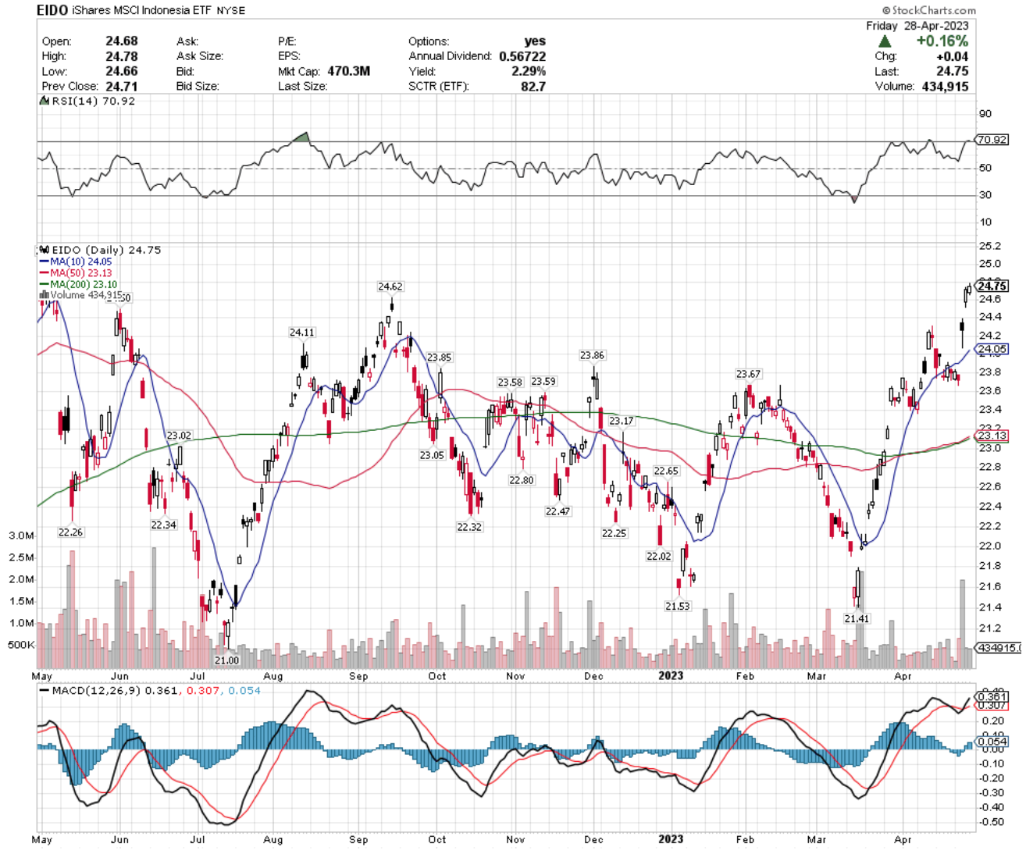Click the 24.62 September high label

coord(390,286)
